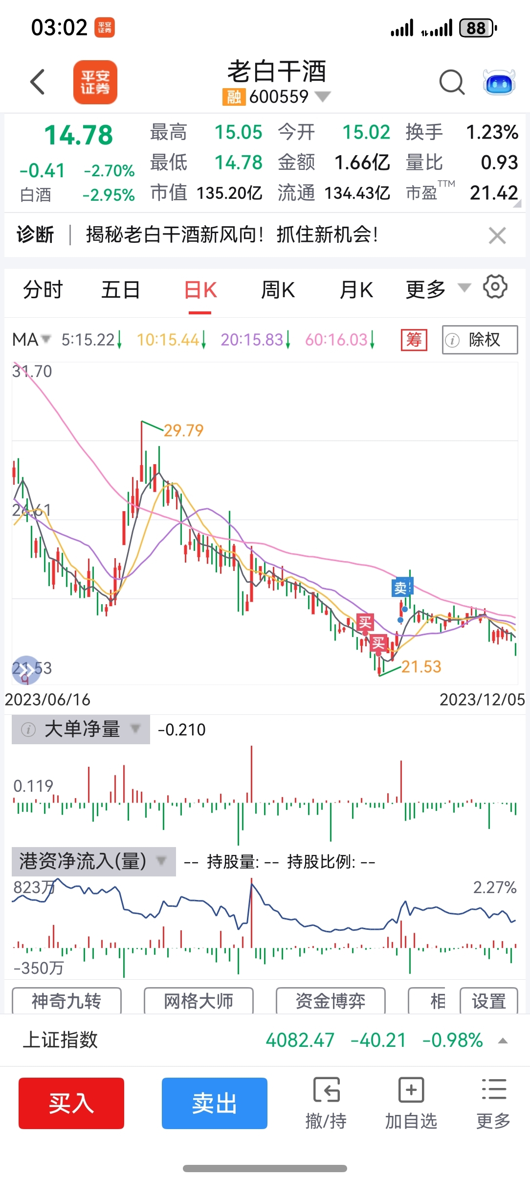Select the 日K chart tab
Viewport: 530px width, 1181px height.
tap(200, 290)
